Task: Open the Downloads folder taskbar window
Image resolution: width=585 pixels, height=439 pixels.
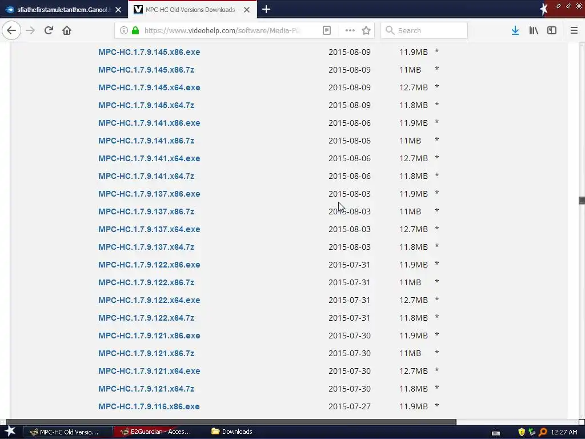Action: [232, 432]
